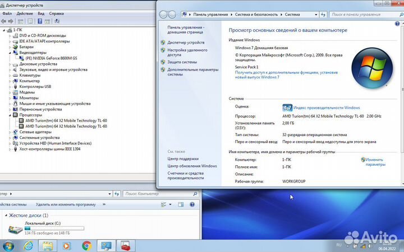The image size is (404, 252).
Task: Show more commands chevron in Explorer toolbar
Action: 104,204
